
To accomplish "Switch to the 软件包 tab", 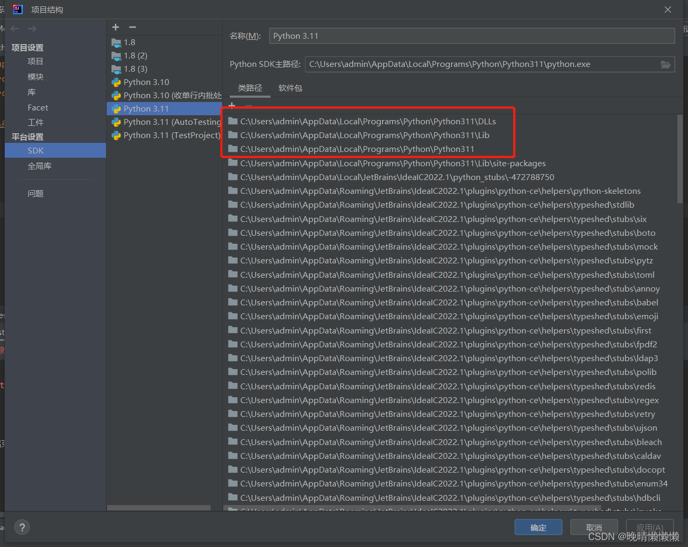I will click(290, 88).
